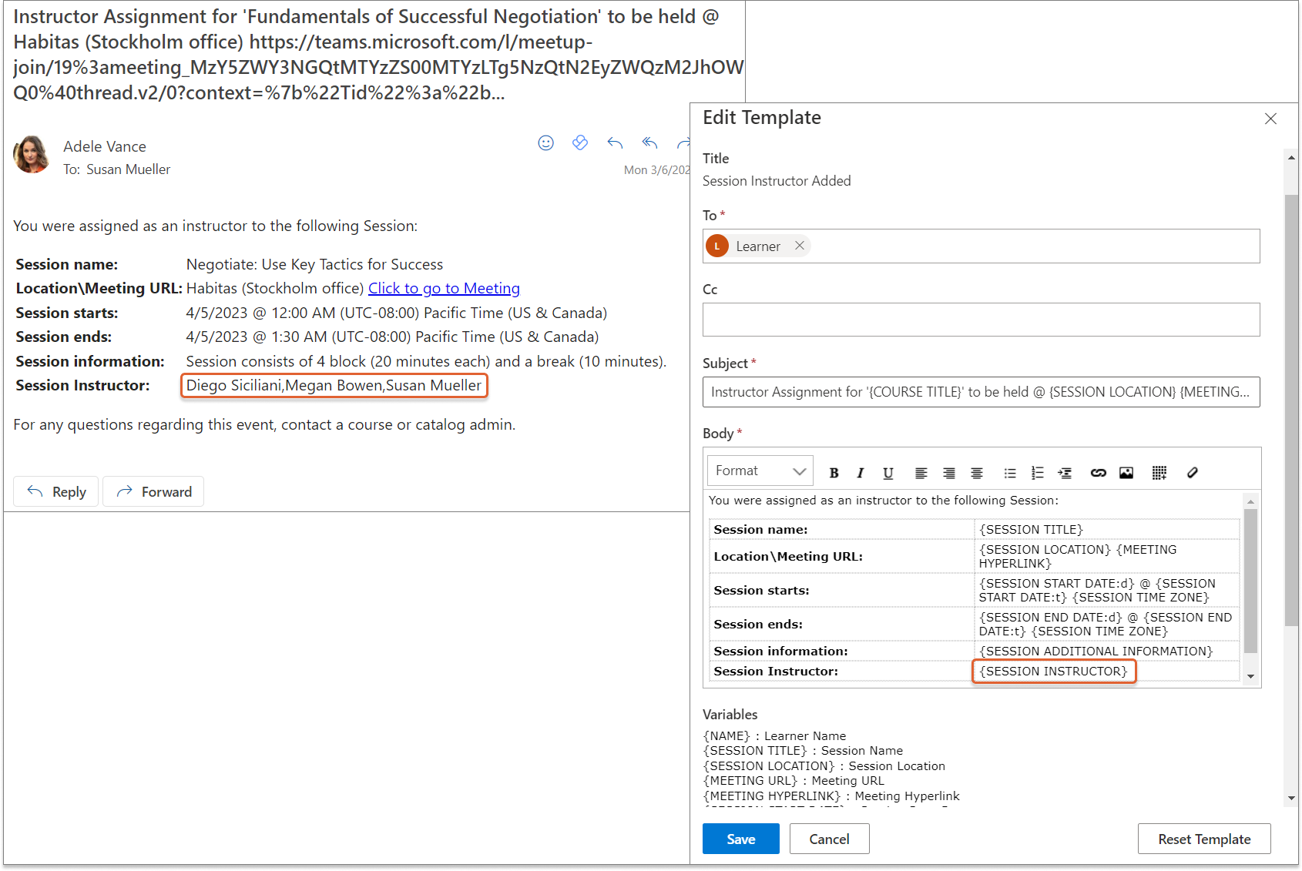This screenshot has width=1302, height=871.
Task: Click the Learner recipient chip
Action: (x=758, y=246)
